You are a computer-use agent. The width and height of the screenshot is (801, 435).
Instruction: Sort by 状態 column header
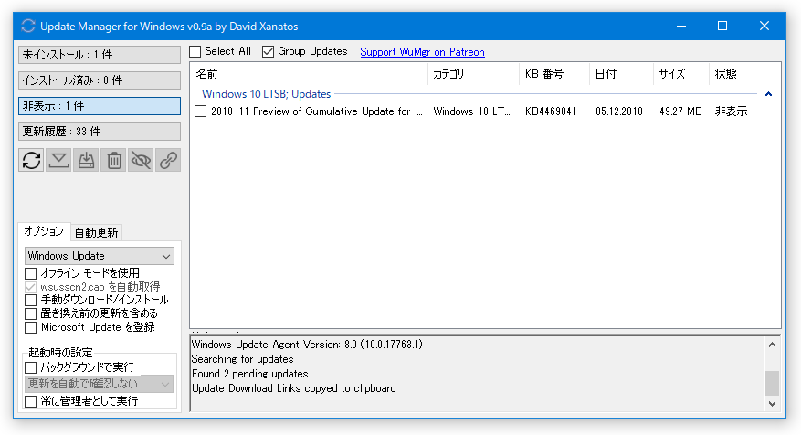[x=736, y=74]
